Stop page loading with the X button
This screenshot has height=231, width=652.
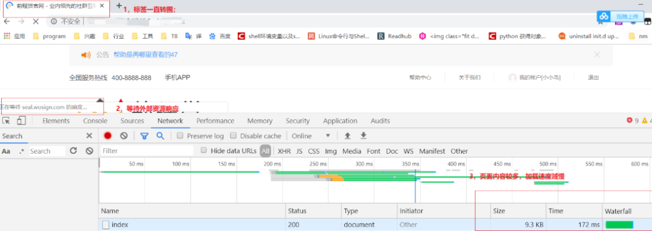pyautogui.click(x=36, y=21)
